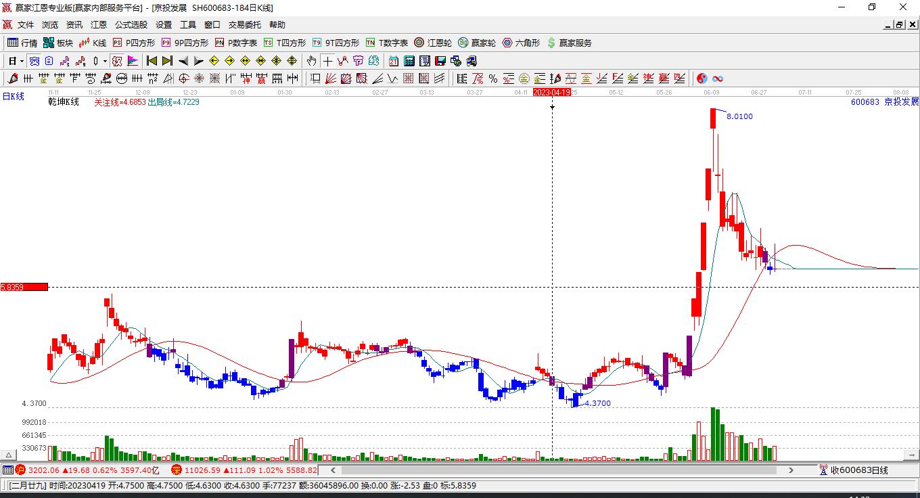Viewport: 920px width, 498px height.
Task: Open 赢家服务 with the dollar icon
Action: 569,43
